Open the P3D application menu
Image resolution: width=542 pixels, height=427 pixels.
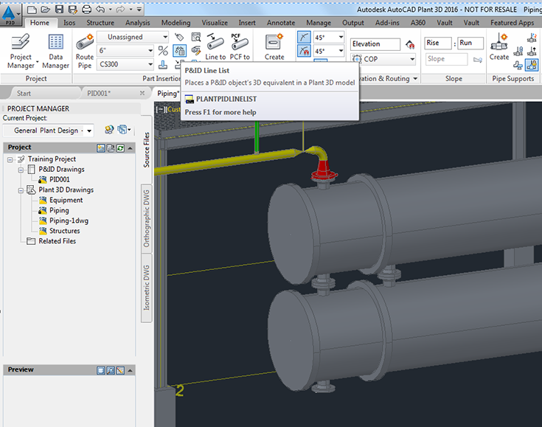(x=10, y=15)
